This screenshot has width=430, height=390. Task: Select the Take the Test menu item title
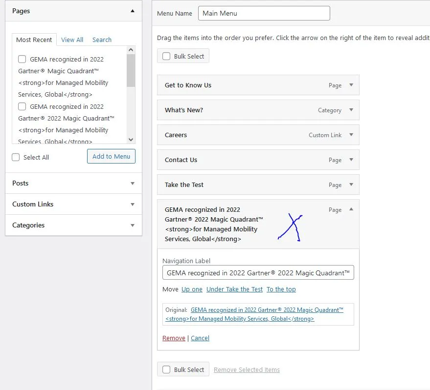pyautogui.click(x=184, y=185)
